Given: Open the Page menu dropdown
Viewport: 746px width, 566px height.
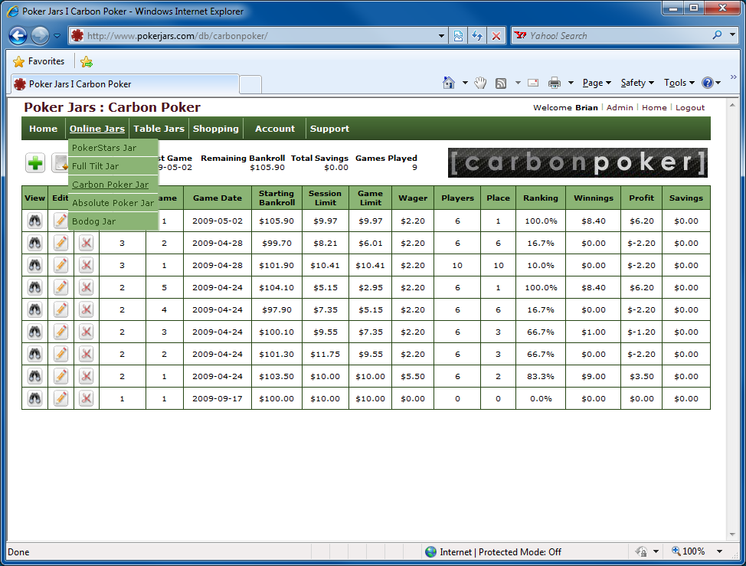Looking at the screenshot, I should tap(597, 83).
